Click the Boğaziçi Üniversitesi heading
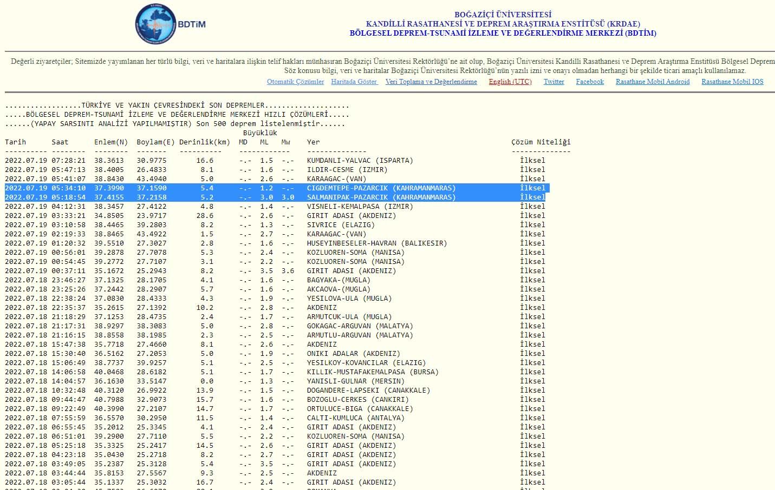The image size is (775, 490). [503, 15]
